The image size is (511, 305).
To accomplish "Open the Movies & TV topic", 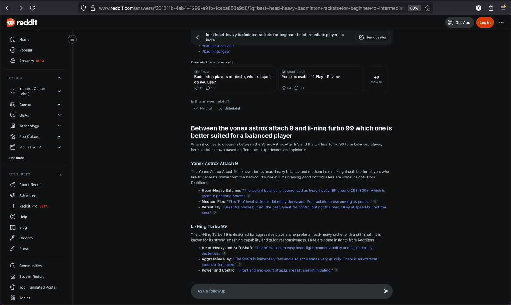I will (30, 147).
